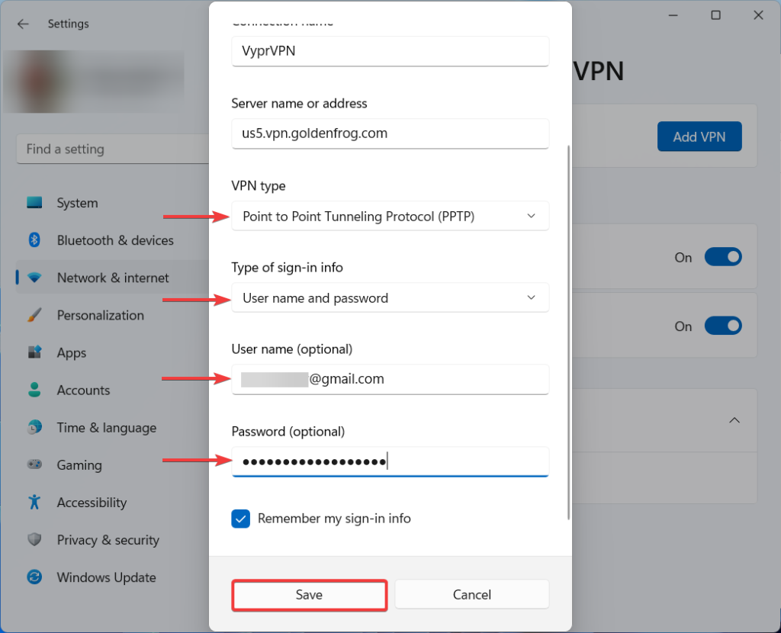Open Accessibility settings

[92, 502]
